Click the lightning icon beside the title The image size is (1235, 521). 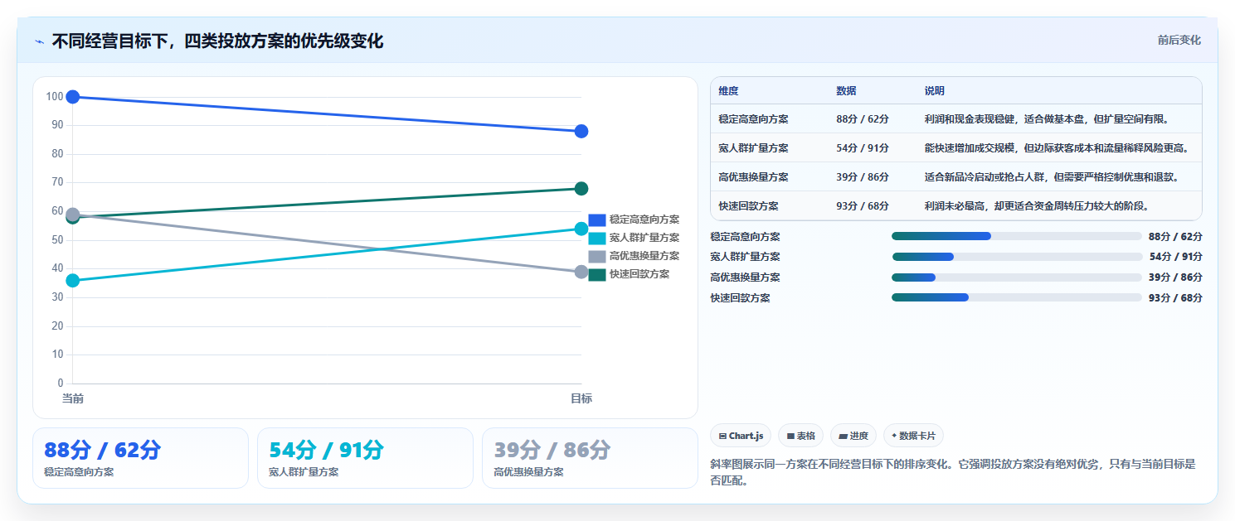tap(39, 41)
